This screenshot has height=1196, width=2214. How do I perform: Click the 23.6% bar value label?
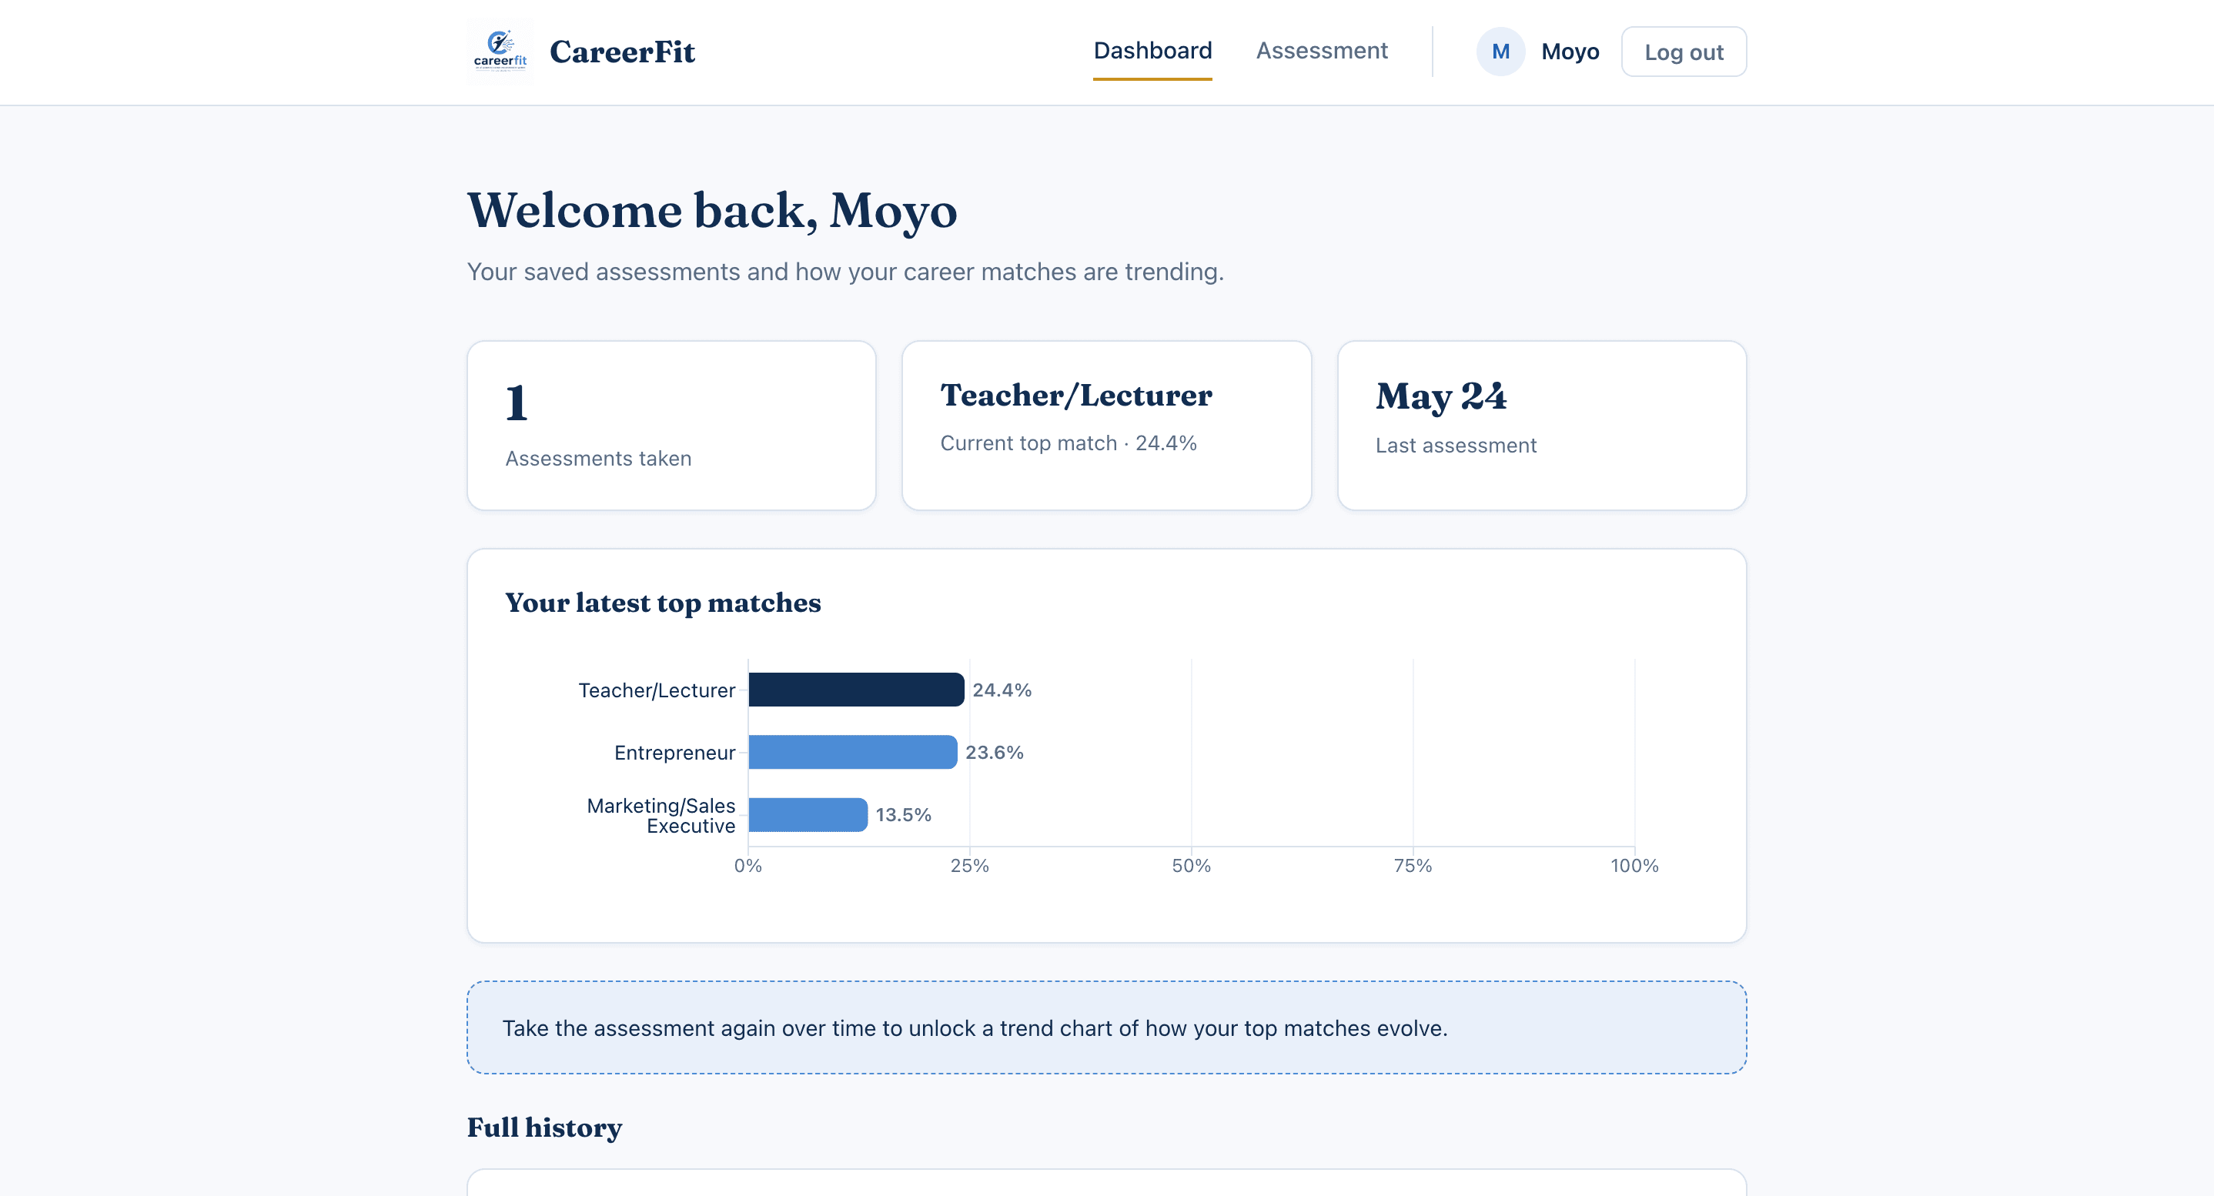(994, 753)
